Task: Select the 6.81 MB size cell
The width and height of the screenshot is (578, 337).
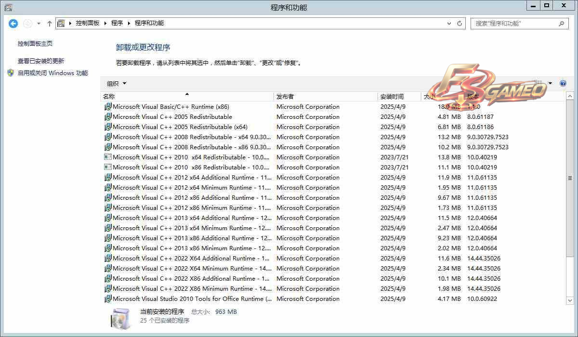Action: coord(449,127)
